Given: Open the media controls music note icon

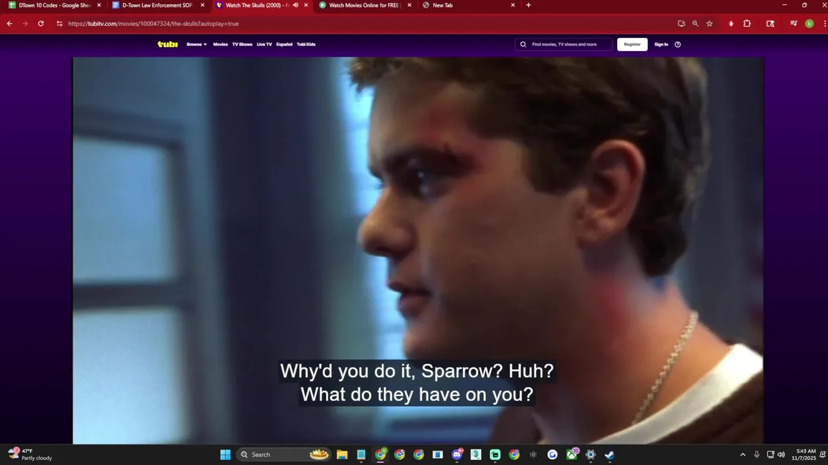Looking at the screenshot, I should click(x=794, y=23).
